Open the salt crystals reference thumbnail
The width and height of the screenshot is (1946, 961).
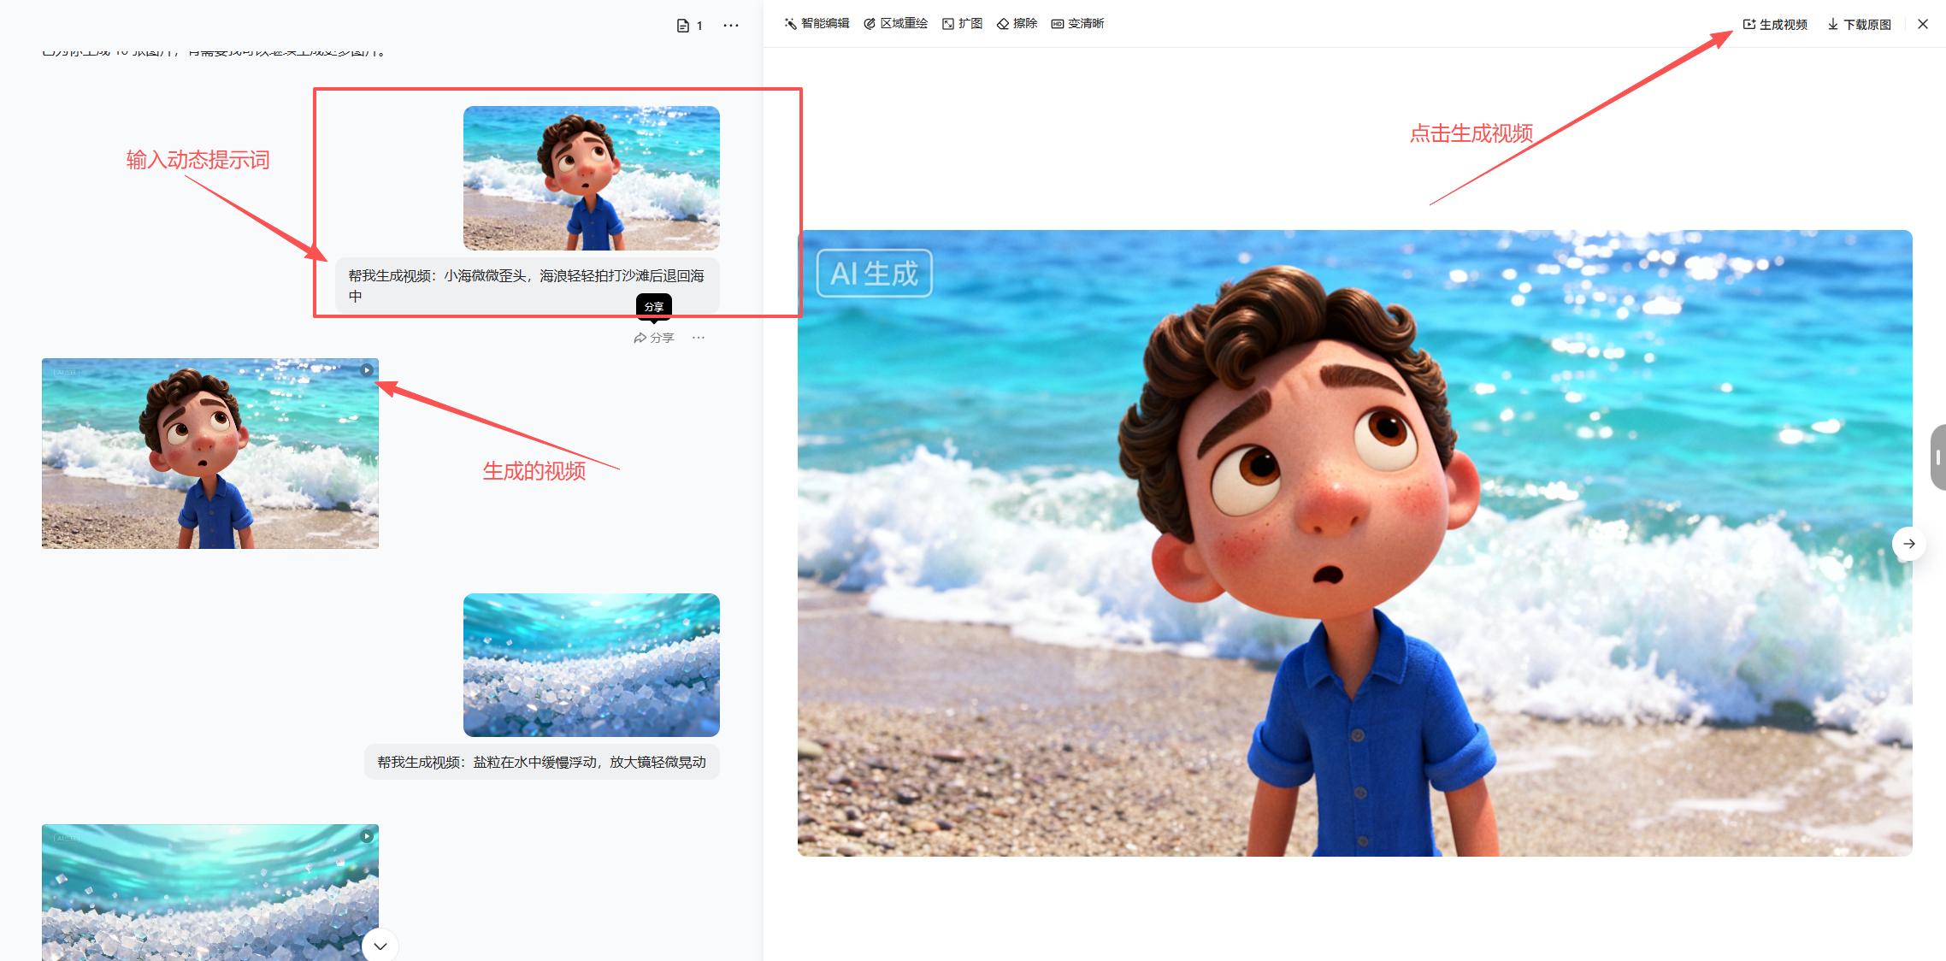coord(592,665)
